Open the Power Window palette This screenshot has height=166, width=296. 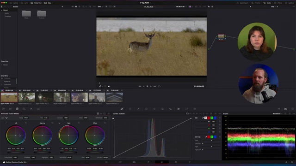[x=146, y=109]
